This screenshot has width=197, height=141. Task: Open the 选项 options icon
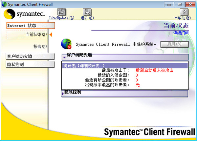[x=87, y=12]
